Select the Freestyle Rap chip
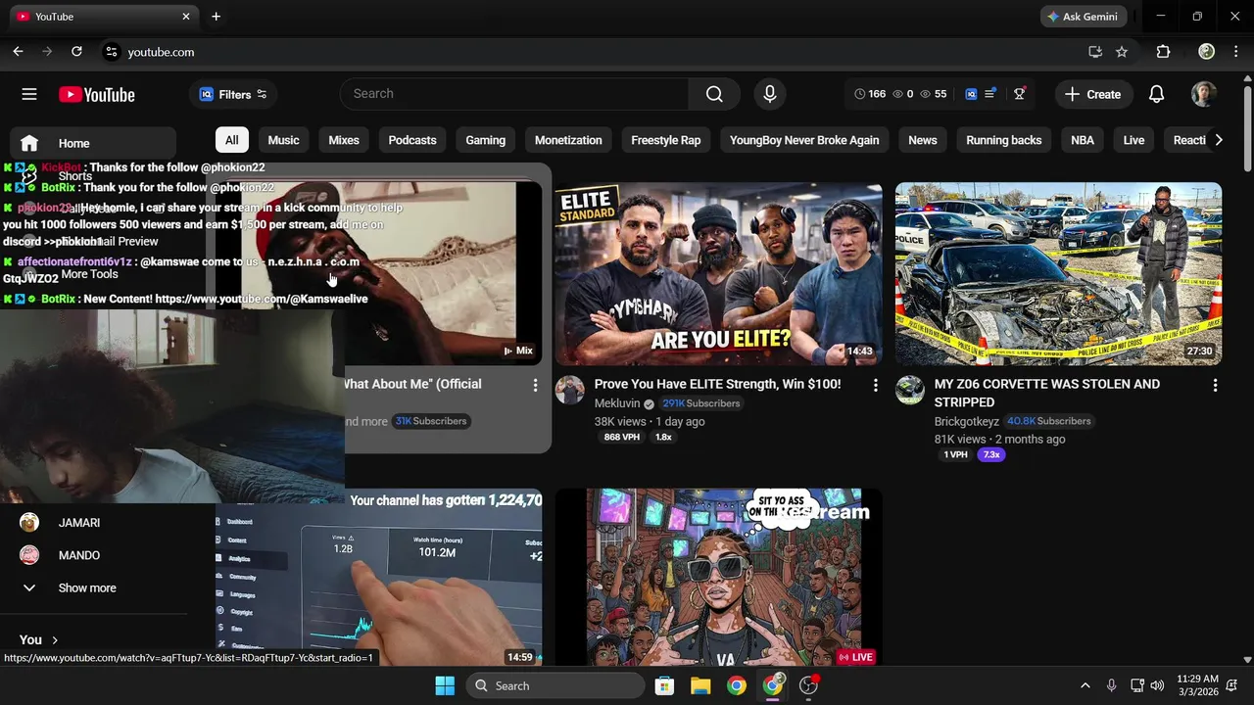Image resolution: width=1254 pixels, height=705 pixels. [666, 140]
